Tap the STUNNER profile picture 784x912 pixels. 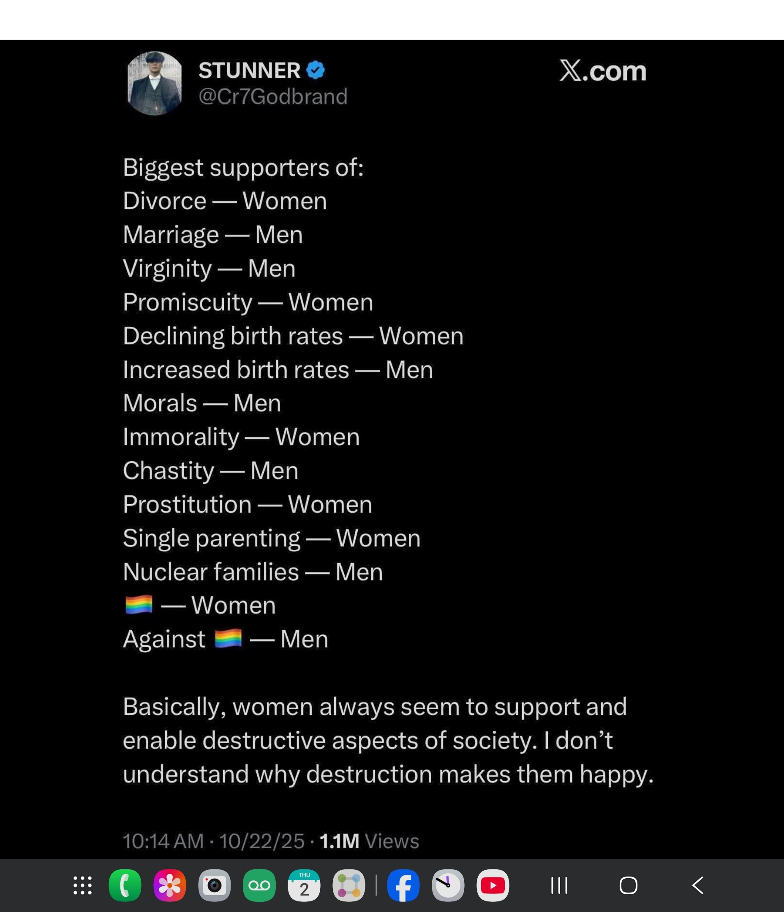tap(155, 83)
